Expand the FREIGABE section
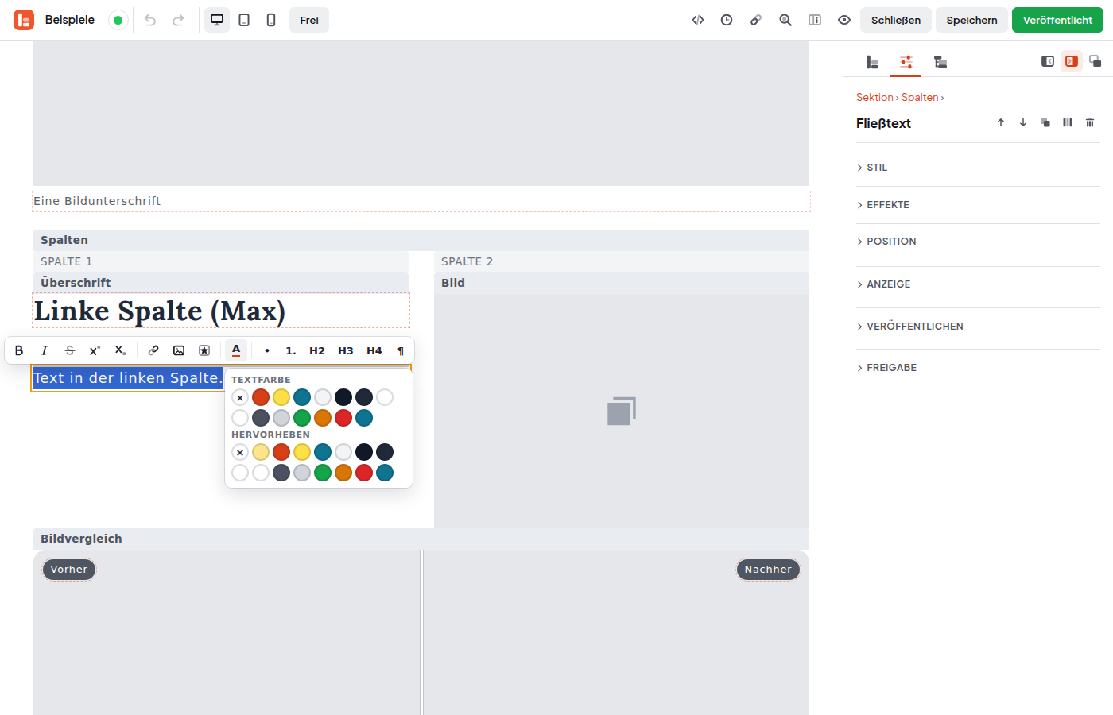1113x715 pixels. click(x=978, y=368)
